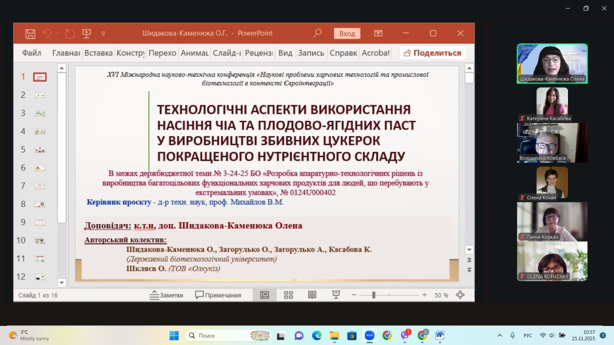
Task: Open reading view icon in status bar
Action: point(312,295)
